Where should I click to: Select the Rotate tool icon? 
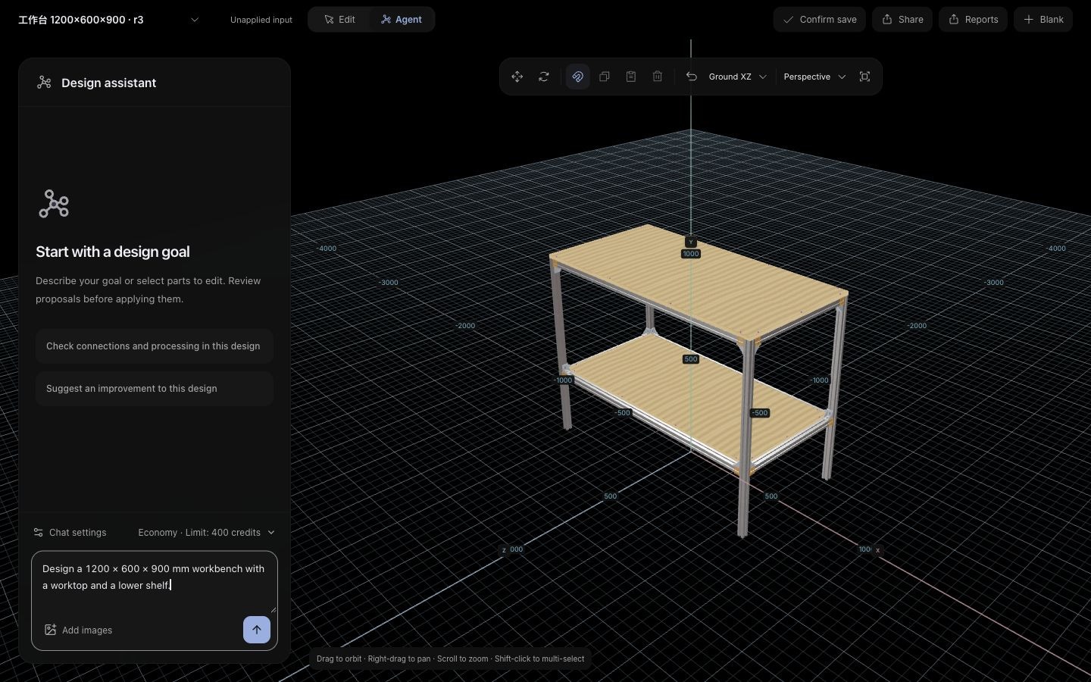click(x=544, y=77)
